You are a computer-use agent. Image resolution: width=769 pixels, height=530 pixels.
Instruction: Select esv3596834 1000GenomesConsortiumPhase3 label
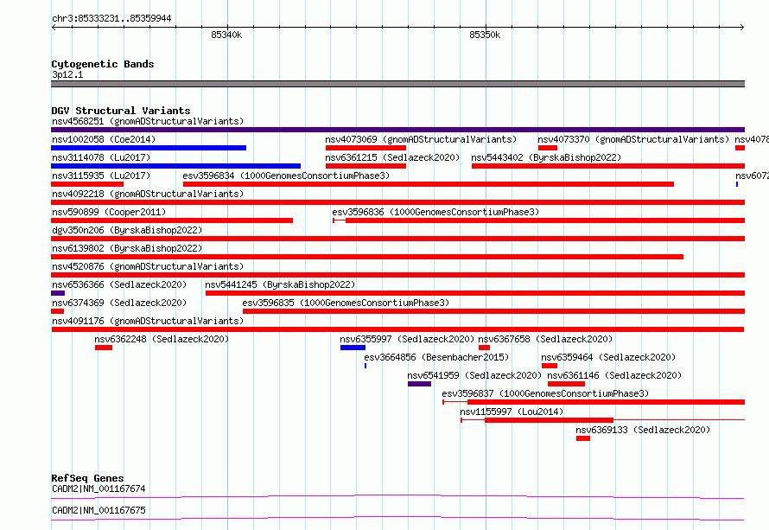286,176
